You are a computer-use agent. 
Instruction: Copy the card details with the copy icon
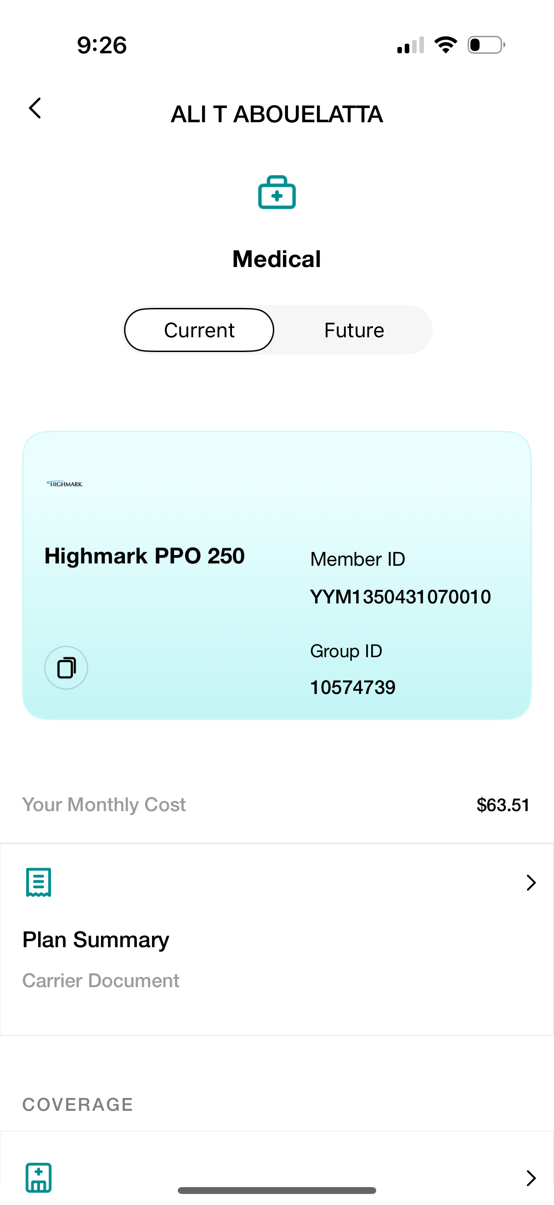pyautogui.click(x=66, y=667)
